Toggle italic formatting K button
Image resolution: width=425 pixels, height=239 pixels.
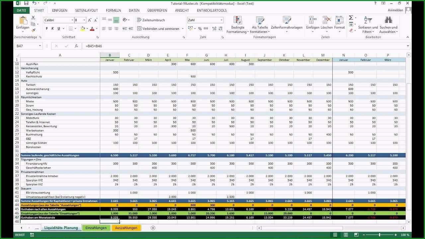click(53, 29)
